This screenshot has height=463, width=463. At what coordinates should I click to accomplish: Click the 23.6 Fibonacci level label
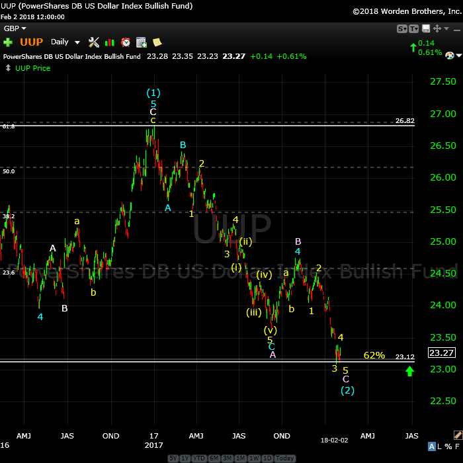click(9, 273)
